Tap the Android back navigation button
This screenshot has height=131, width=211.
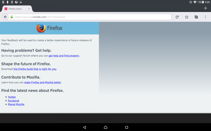(x=84, y=127)
